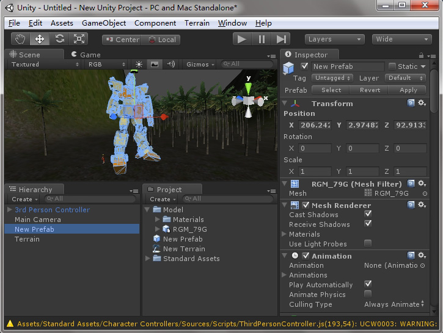
Task: Activate the Scale tool icon
Action: 79,39
